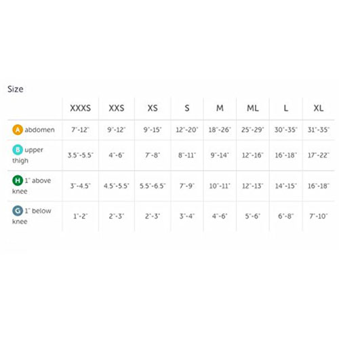
Task: Click the abdomen row label
Action: [x=39, y=129]
